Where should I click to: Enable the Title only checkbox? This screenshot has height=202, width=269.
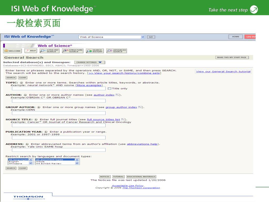click(109, 89)
